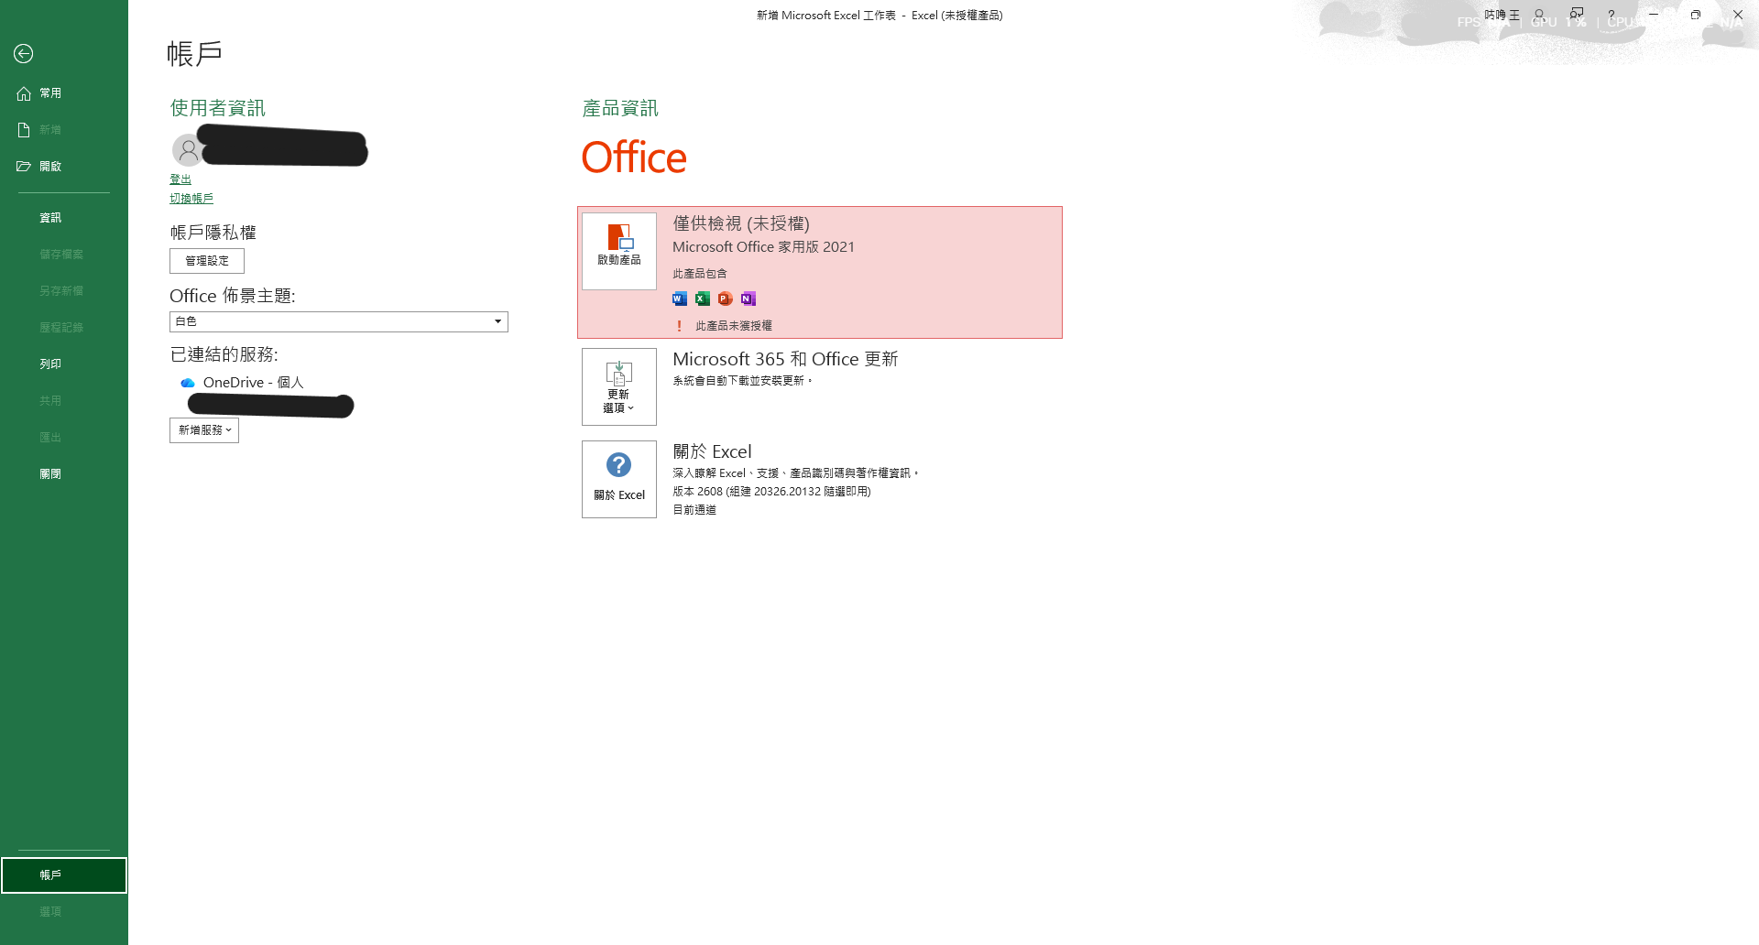Click the account person icon in title bar

coord(1540,15)
